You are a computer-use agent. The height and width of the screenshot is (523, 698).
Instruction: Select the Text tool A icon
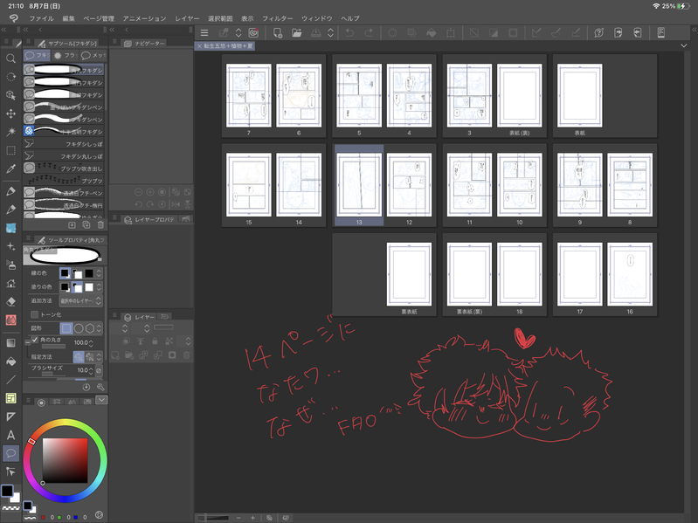tap(10, 435)
